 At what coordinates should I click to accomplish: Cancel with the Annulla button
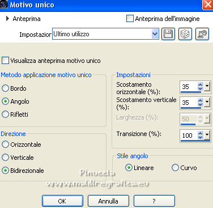click(x=108, y=201)
